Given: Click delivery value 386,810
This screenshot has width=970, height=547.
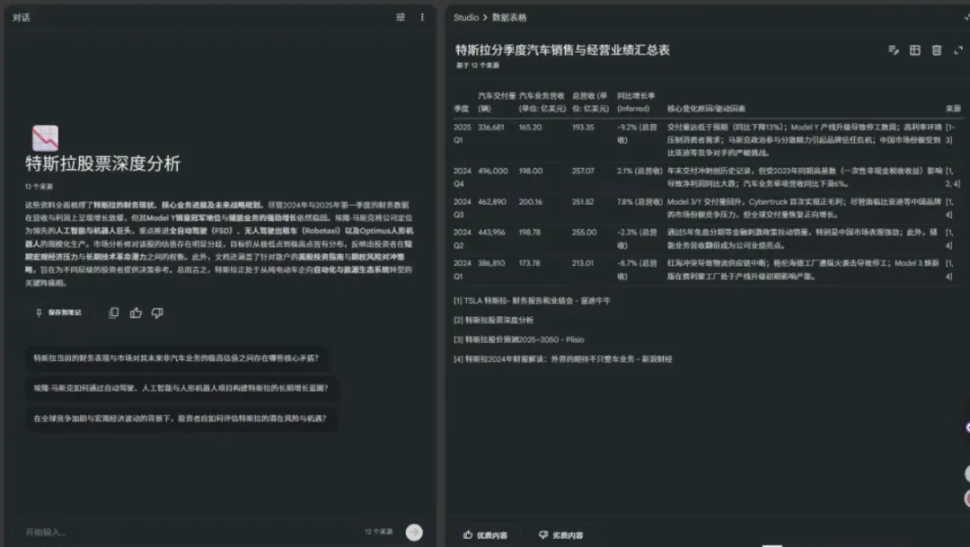Looking at the screenshot, I should 491,263.
